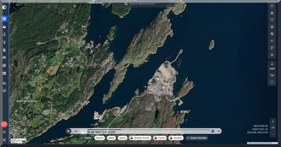
Task: Open the playback speed gauge selector
Action: 83,131
